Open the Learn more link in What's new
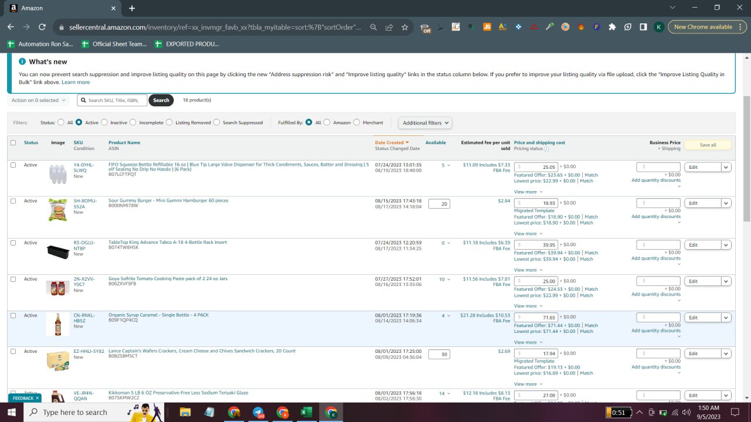The image size is (751, 422). [76, 82]
